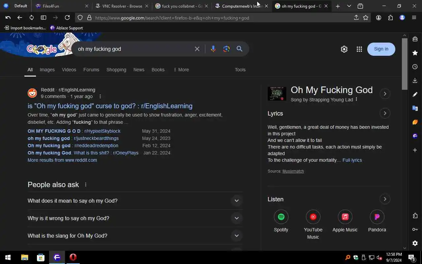Reload the current page
Screen dimensions: 422x264
(67, 18)
